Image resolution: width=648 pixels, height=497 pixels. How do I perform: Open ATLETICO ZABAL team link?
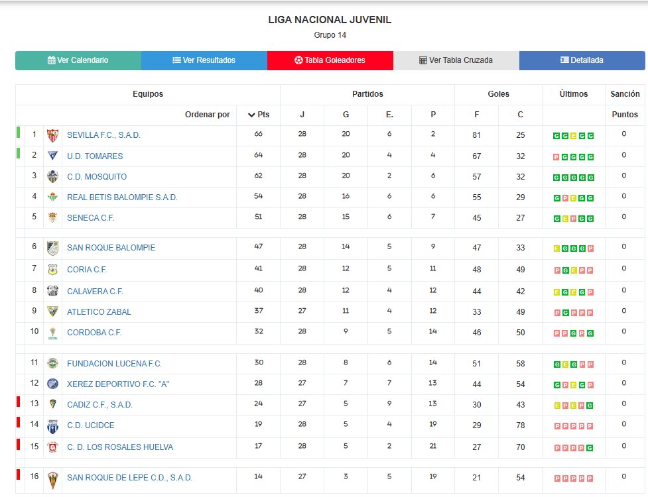click(99, 312)
